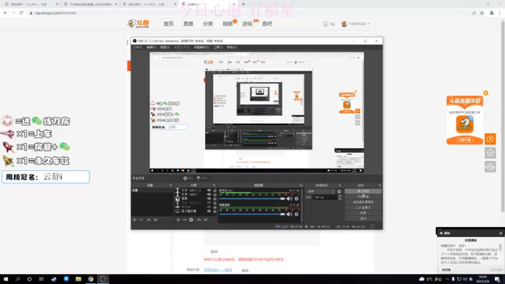Image resolution: width=505 pixels, height=284 pixels.
Task: Move selected source down in list
Action: [x=206, y=220]
